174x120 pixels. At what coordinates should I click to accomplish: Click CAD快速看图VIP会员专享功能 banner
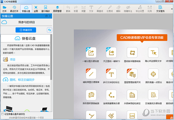pos(142,38)
